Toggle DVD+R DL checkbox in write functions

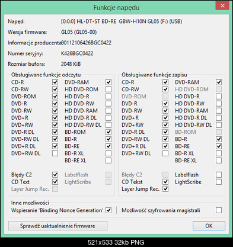pos(165,146)
